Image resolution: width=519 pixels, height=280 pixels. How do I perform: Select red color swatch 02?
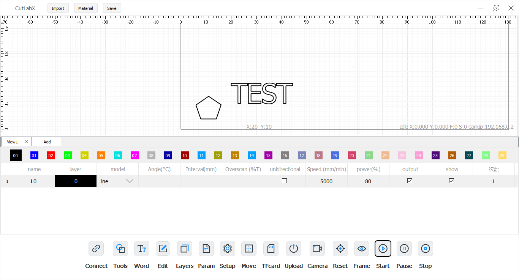(x=51, y=156)
